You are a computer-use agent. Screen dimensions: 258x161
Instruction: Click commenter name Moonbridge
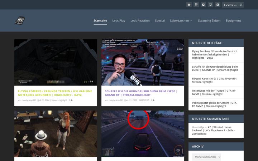(x=198, y=127)
